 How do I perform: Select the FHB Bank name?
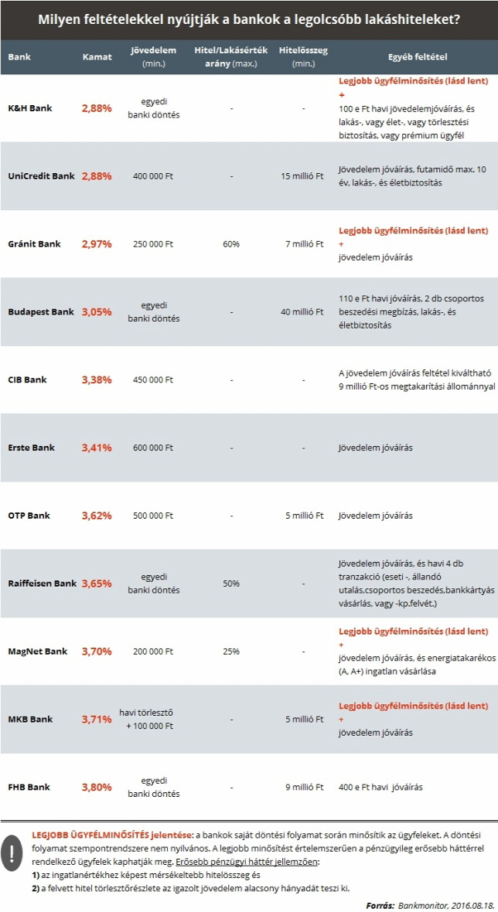pyautogui.click(x=29, y=787)
